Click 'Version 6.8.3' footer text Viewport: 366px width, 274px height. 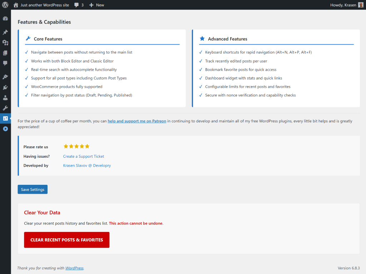pos(349,268)
